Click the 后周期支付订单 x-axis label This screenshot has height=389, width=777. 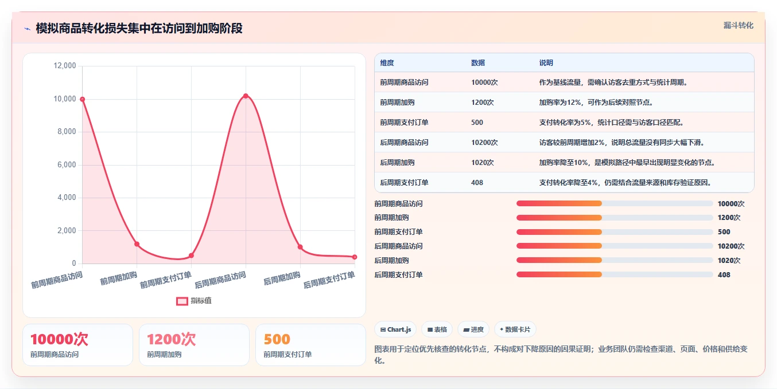pos(329,280)
